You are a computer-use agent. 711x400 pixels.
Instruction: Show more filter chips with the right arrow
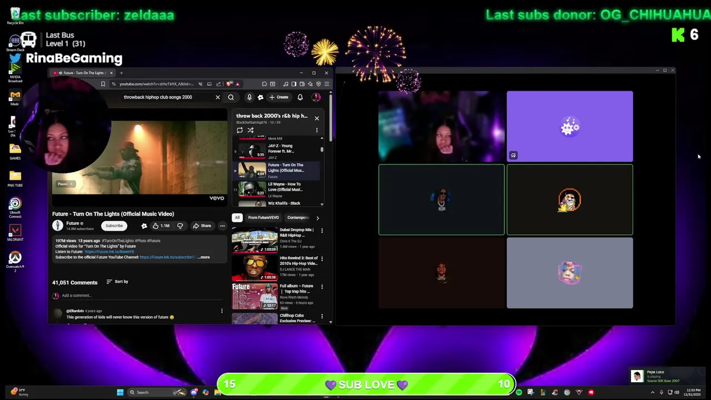pyautogui.click(x=318, y=218)
